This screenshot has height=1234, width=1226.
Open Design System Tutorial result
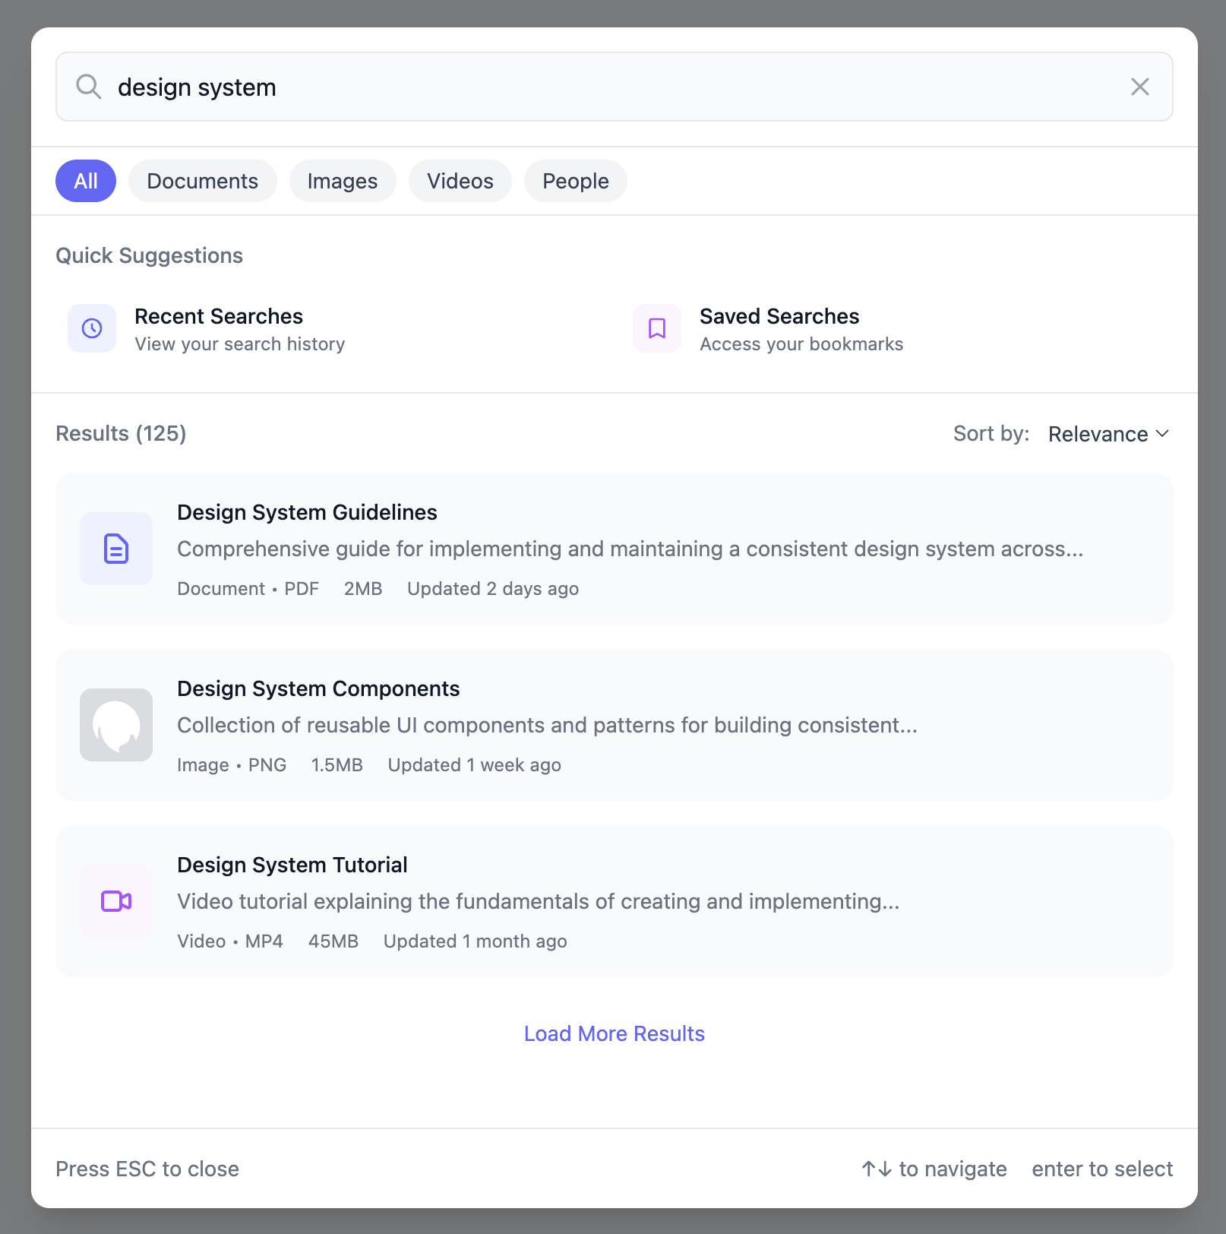(x=614, y=901)
